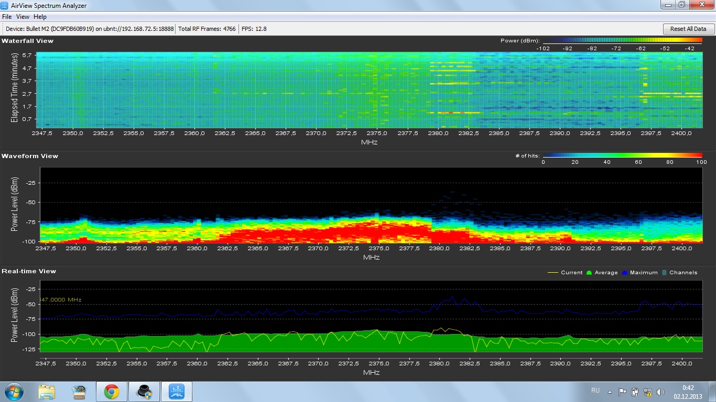
Task: Open the Help menu
Action: click(40, 17)
